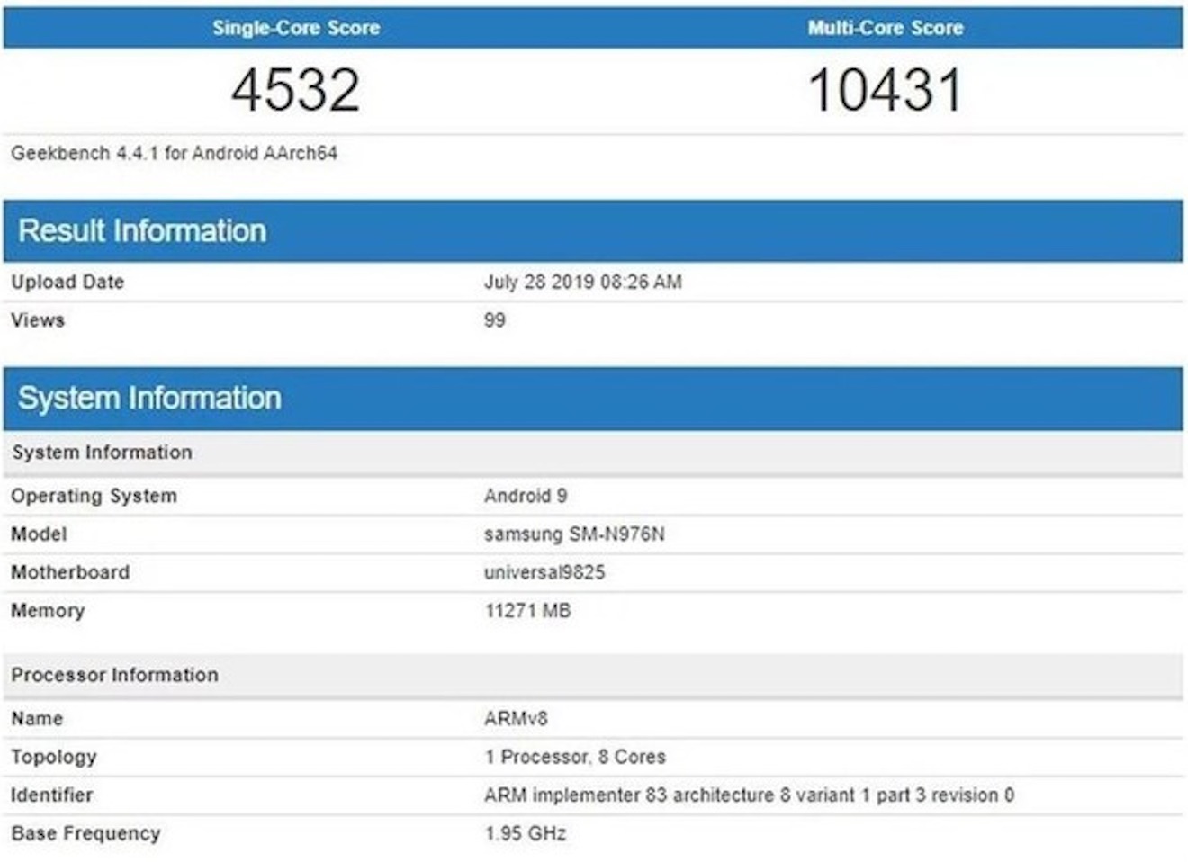
Task: Click the blue System Information section header
Action: (x=593, y=399)
